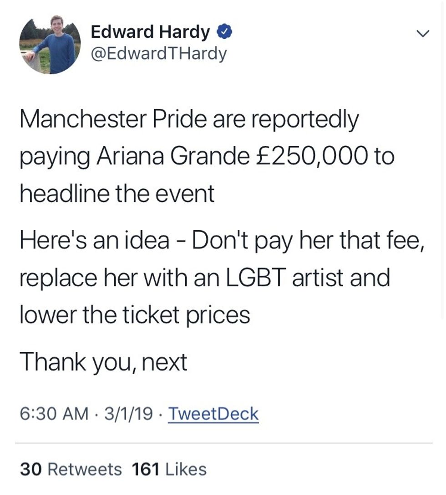
Task: Click the 3/1/19 date
Action: pos(128,414)
